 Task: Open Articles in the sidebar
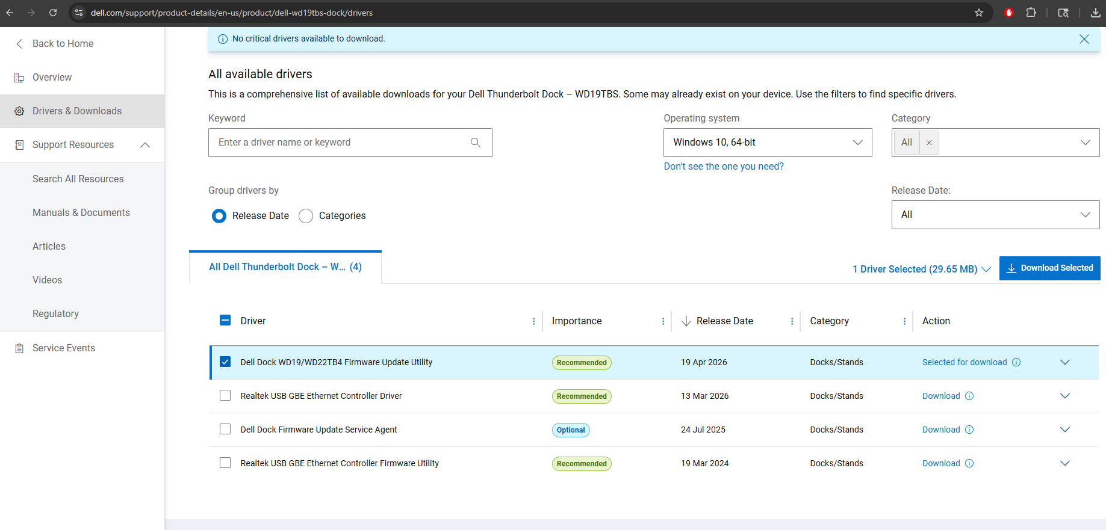coord(49,247)
